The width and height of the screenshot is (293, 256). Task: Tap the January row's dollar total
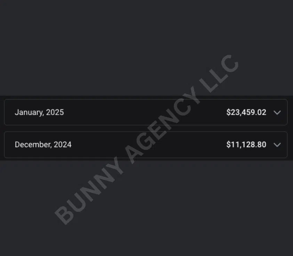click(246, 112)
